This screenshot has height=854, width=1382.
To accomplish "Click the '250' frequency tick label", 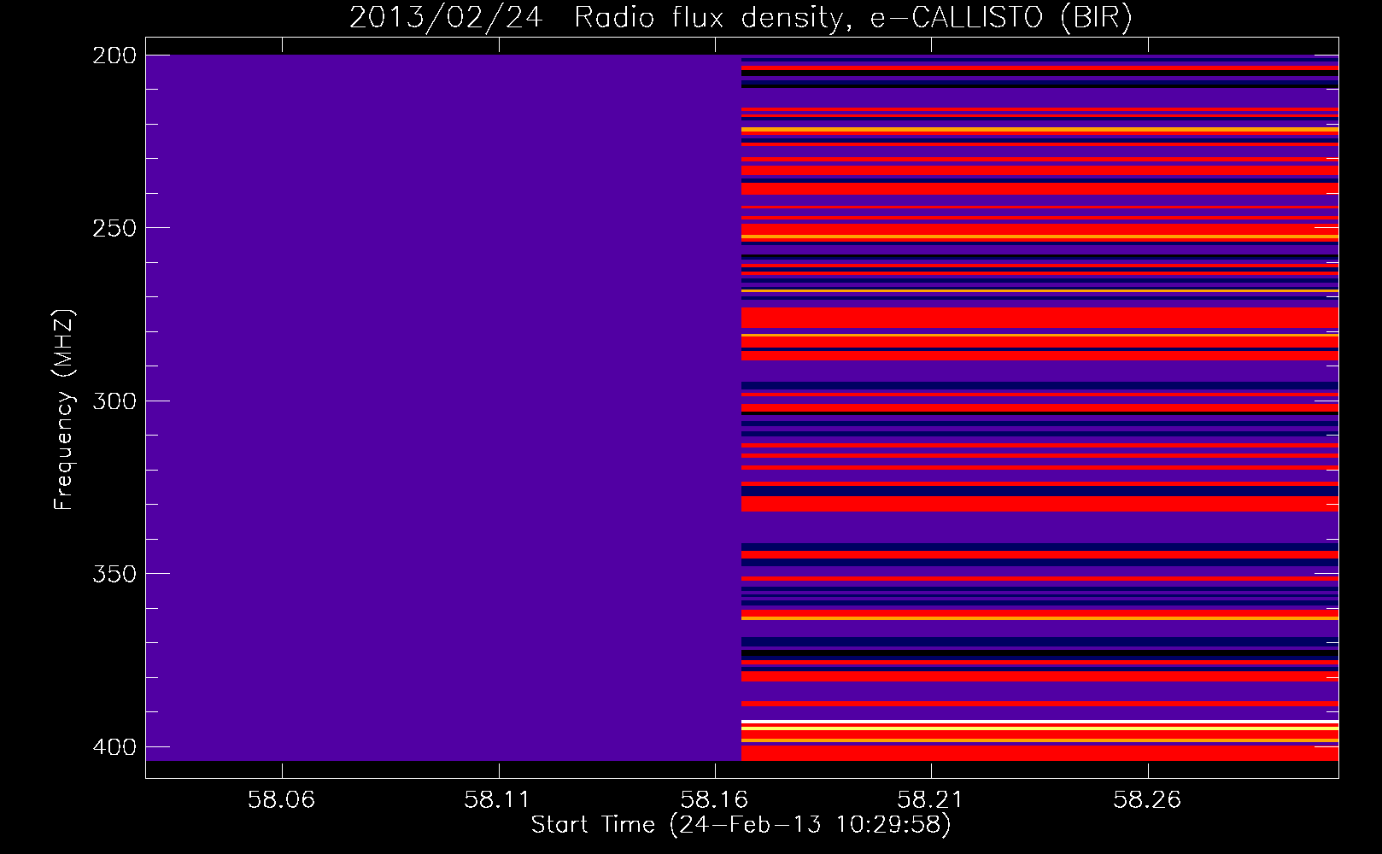I will tap(114, 228).
